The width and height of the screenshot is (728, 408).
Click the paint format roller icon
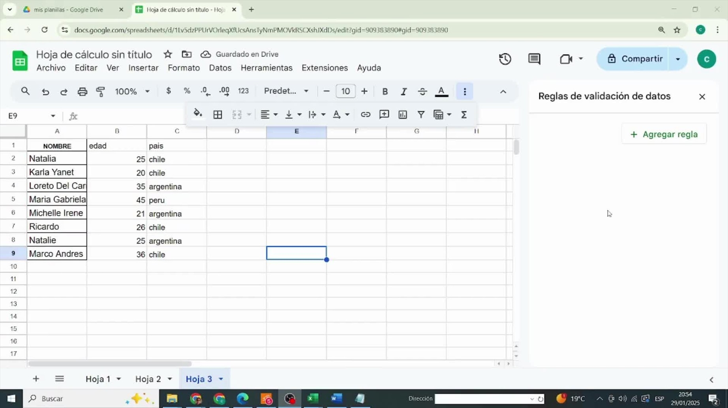click(101, 92)
